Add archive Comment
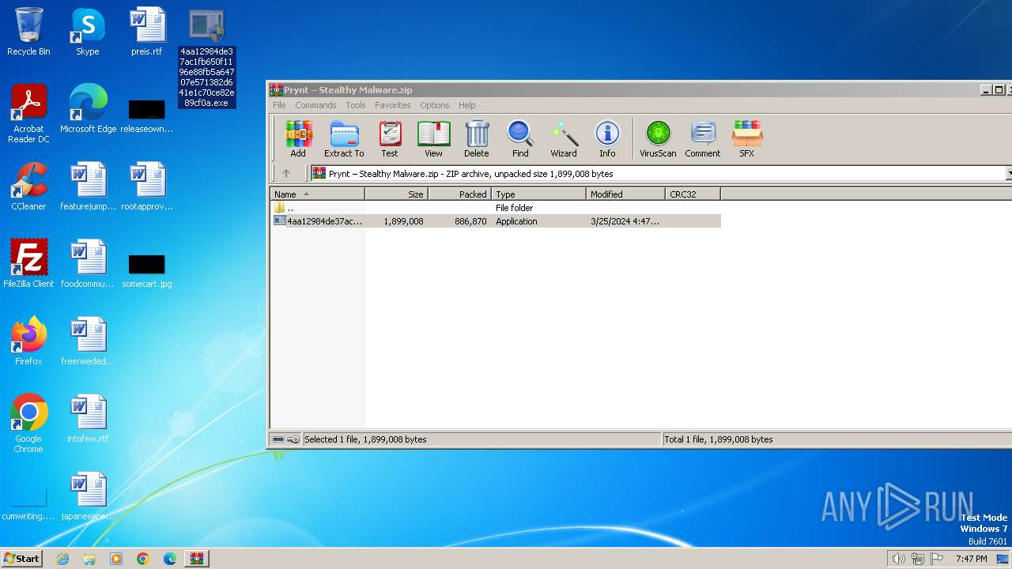Screen dimensions: 1012x569 pyautogui.click(x=703, y=139)
